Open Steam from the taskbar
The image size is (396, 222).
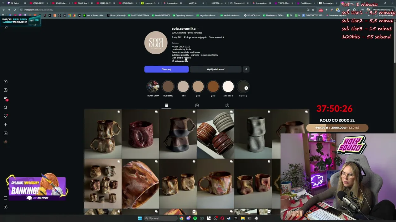pyautogui.click(x=229, y=218)
